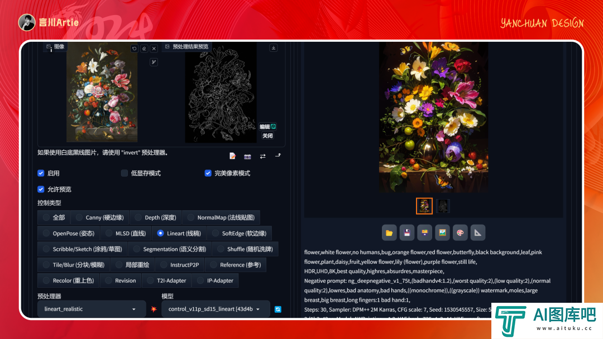Toggle the 启用 enable checkbox
The height and width of the screenshot is (339, 603).
click(41, 173)
